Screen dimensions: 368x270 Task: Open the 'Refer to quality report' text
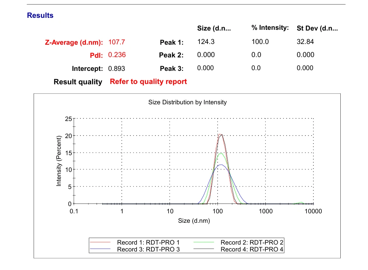coord(148,81)
